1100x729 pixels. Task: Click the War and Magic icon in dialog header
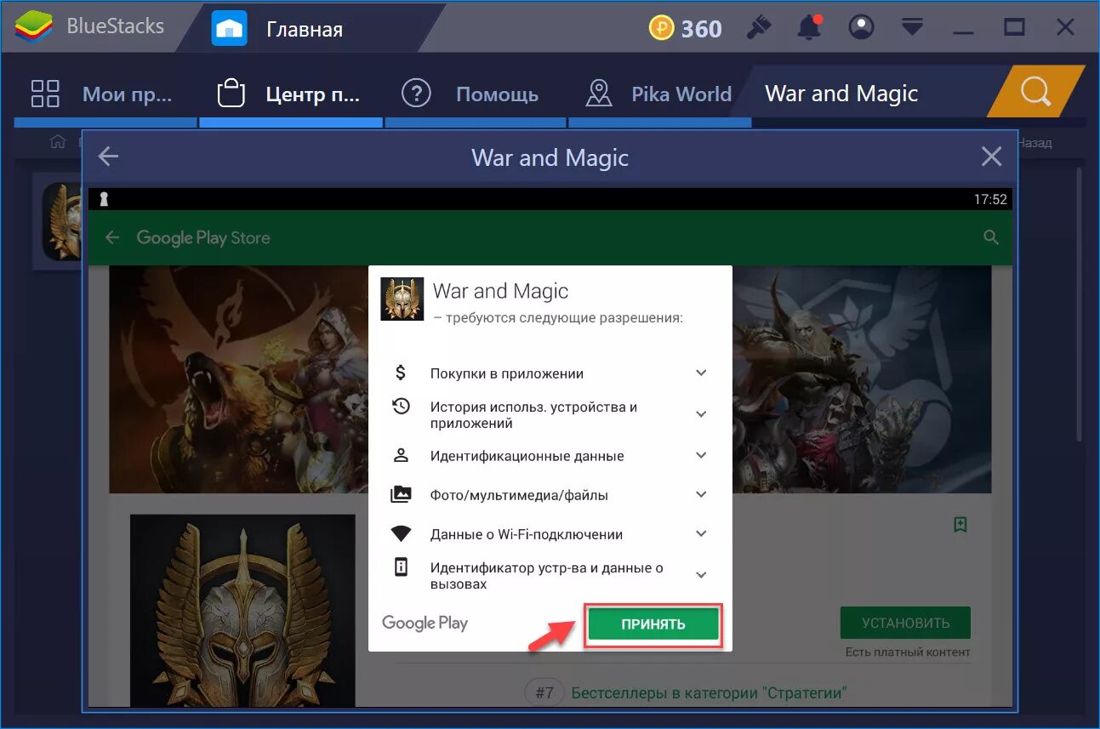402,299
